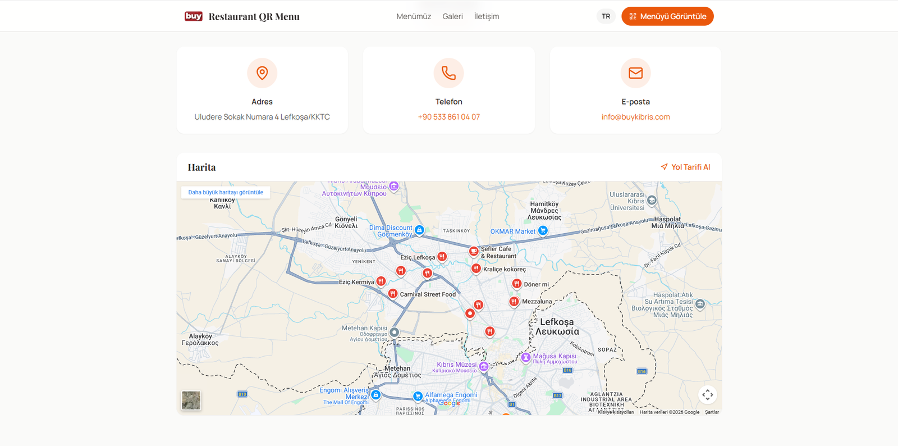898x446 pixels.
Task: Click Şefler Cafe & Restaurant map pin
Action: [x=474, y=251]
